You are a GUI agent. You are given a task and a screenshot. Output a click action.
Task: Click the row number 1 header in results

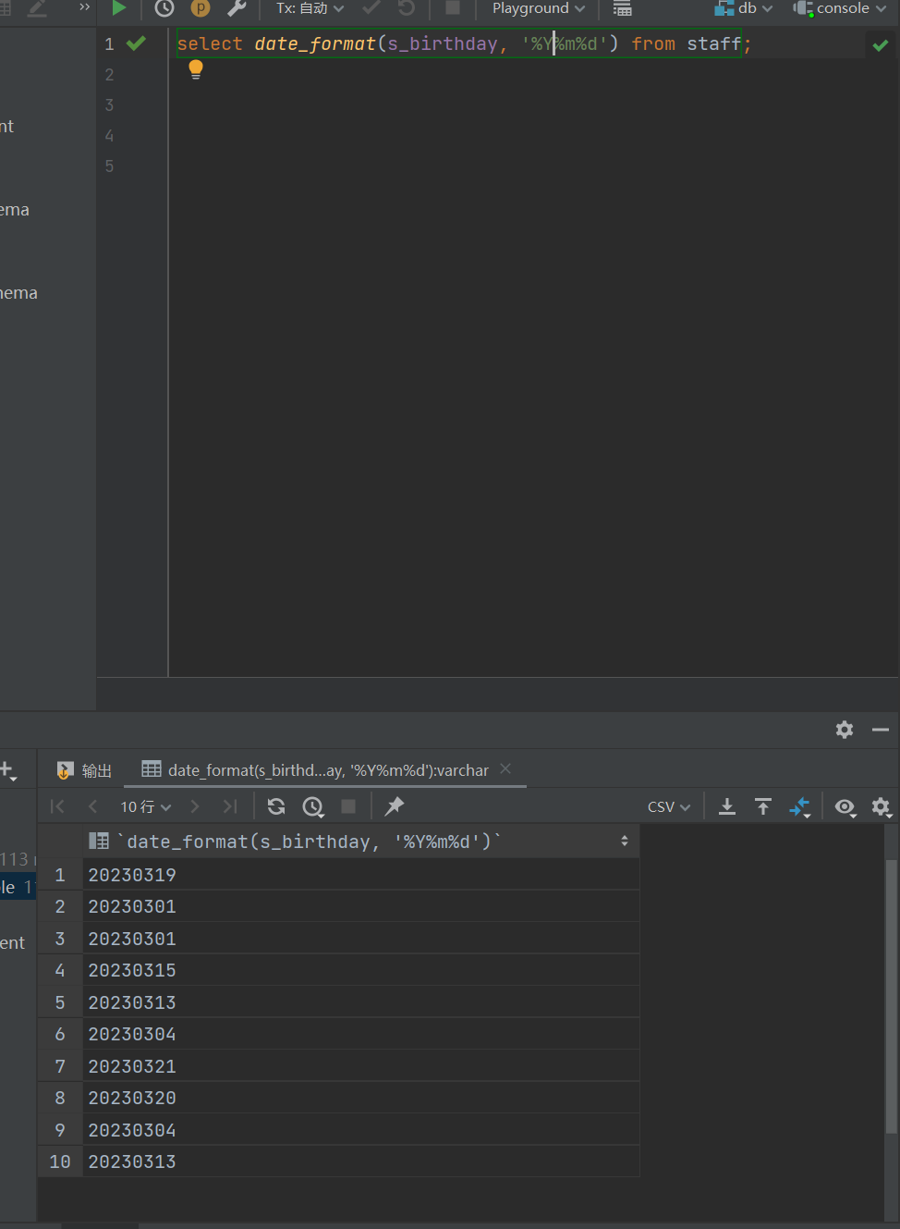pos(60,875)
